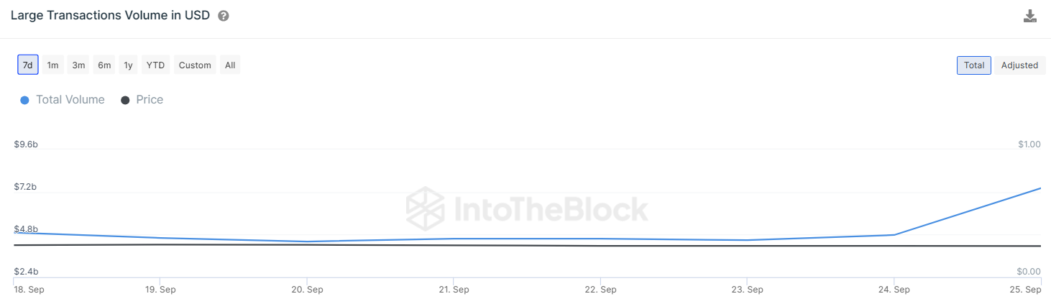
Task: Switch to Adjusted volume view
Action: [1019, 65]
